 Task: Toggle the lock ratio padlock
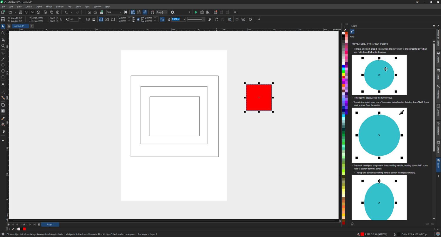(61, 19)
